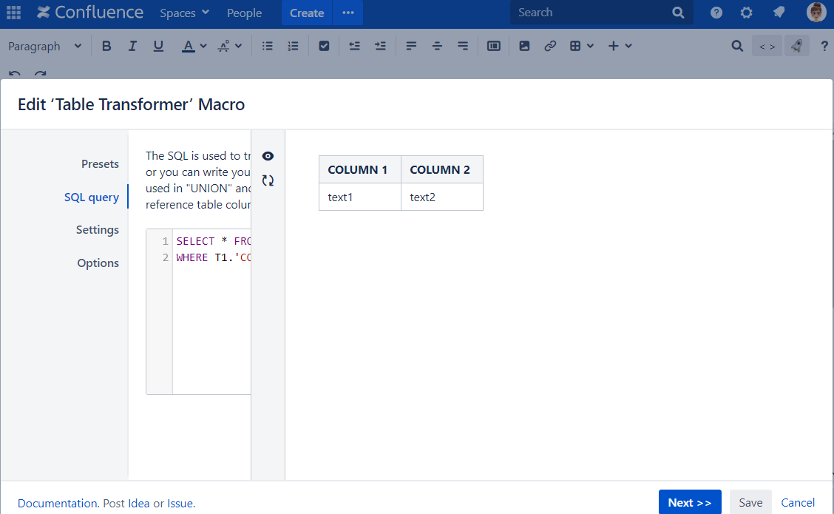This screenshot has height=514, width=834.
Task: Insert a hyperlink
Action: 550,45
